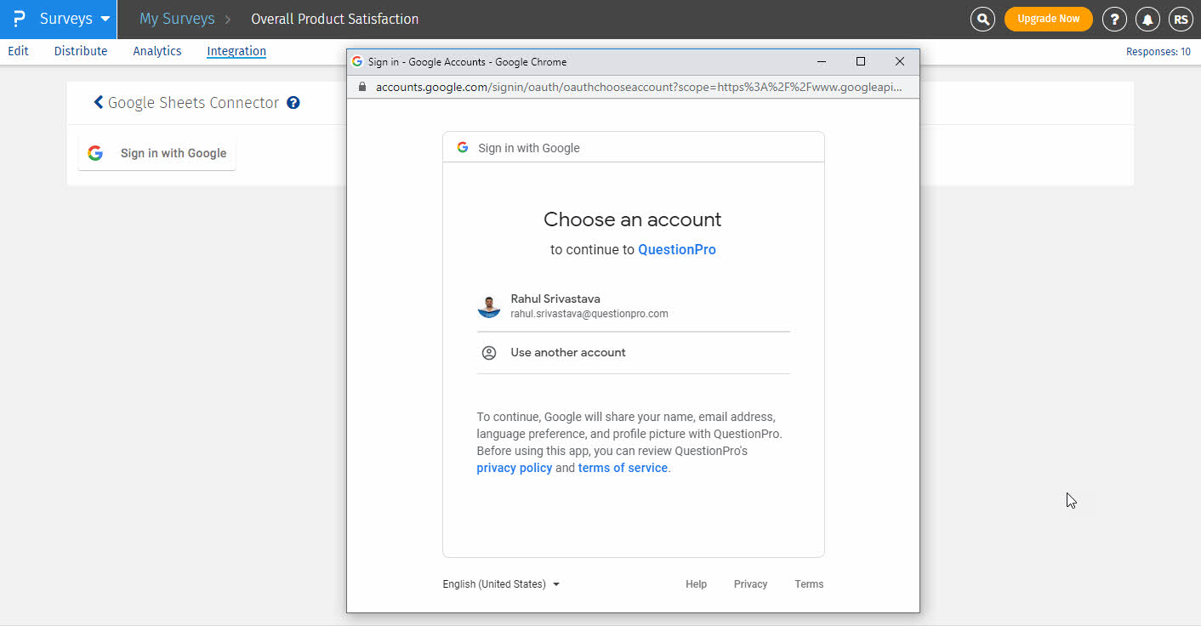
Task: Select Use another account option
Action: (x=567, y=352)
